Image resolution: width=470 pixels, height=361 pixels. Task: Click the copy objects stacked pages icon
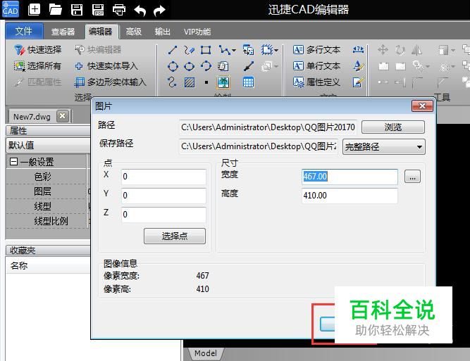[223, 66]
